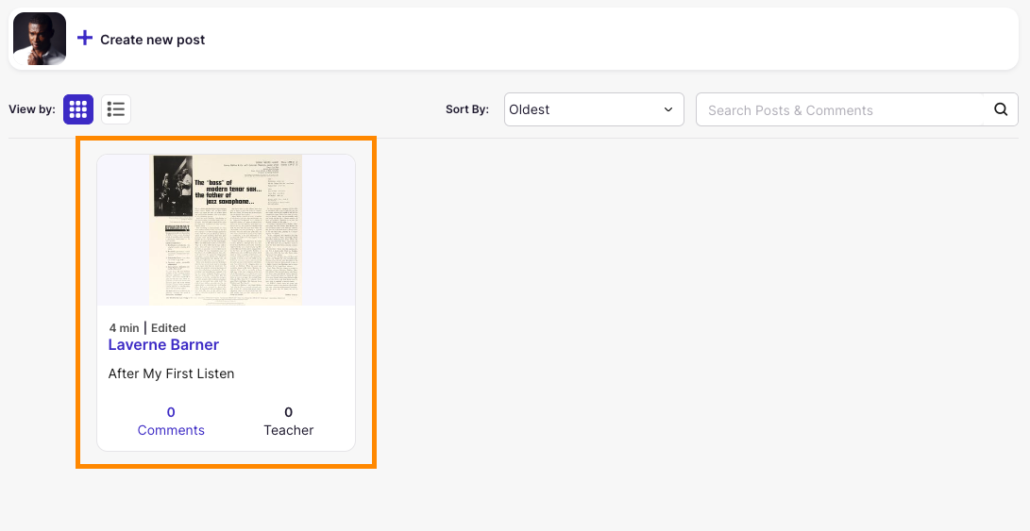The height and width of the screenshot is (531, 1030).
Task: View the Comments link on the post
Action: coord(171,430)
